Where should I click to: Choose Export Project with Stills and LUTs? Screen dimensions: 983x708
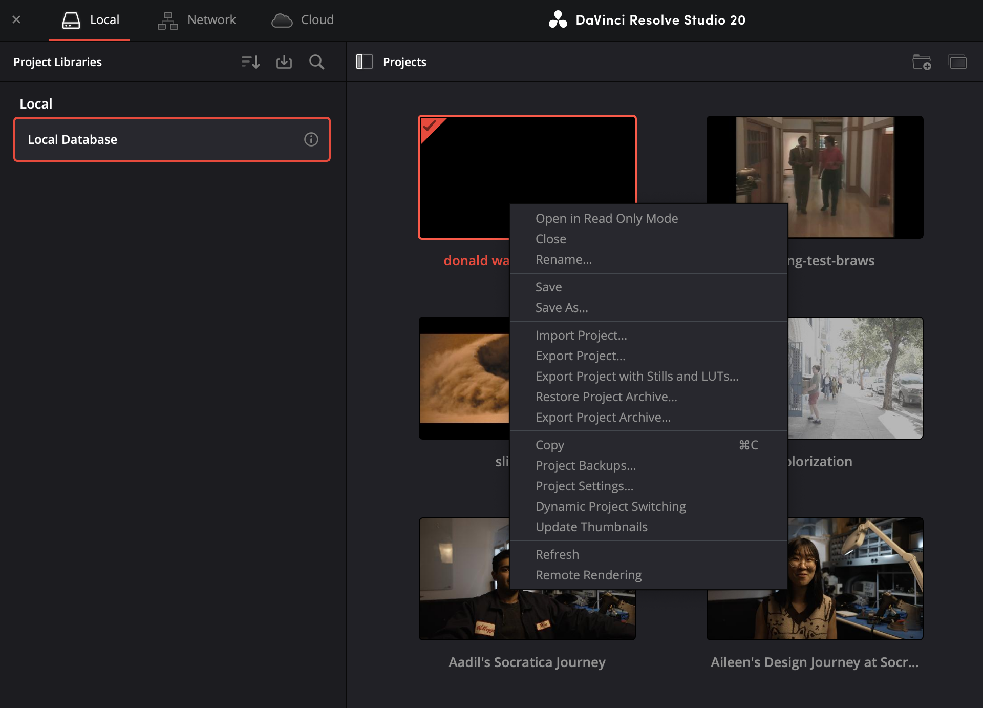tap(637, 376)
